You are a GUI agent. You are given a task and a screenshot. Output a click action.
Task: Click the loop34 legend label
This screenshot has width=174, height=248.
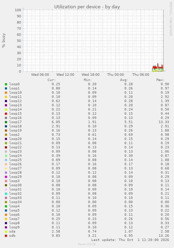point(15,202)
